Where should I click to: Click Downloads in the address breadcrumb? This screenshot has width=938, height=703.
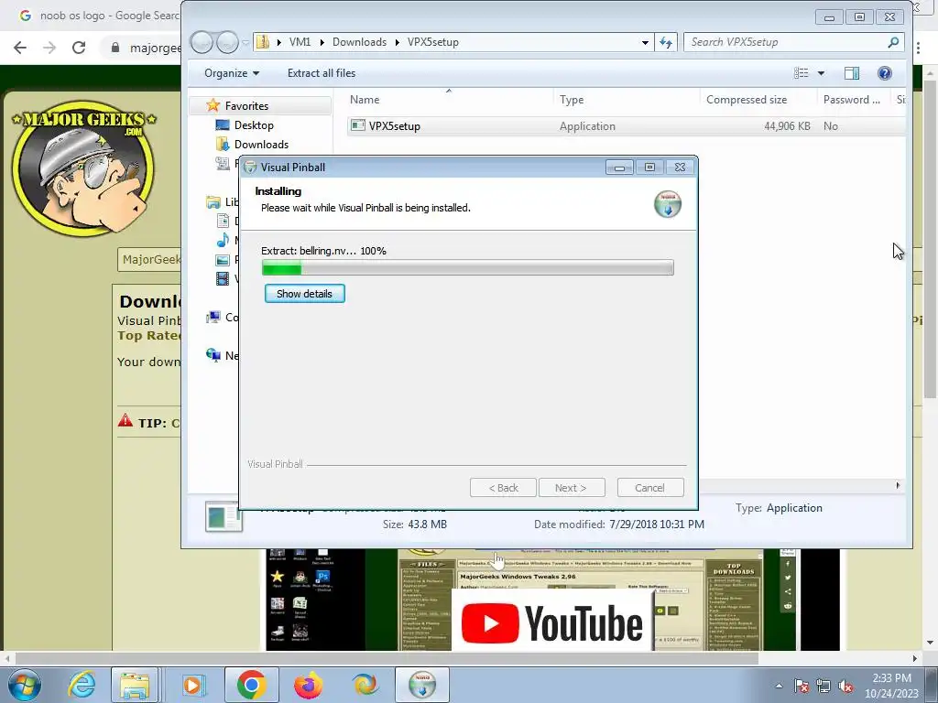(359, 42)
